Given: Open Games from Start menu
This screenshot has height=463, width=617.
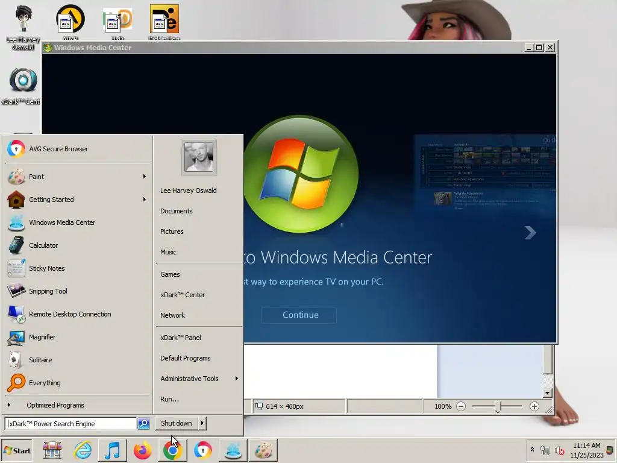Looking at the screenshot, I should (x=169, y=274).
